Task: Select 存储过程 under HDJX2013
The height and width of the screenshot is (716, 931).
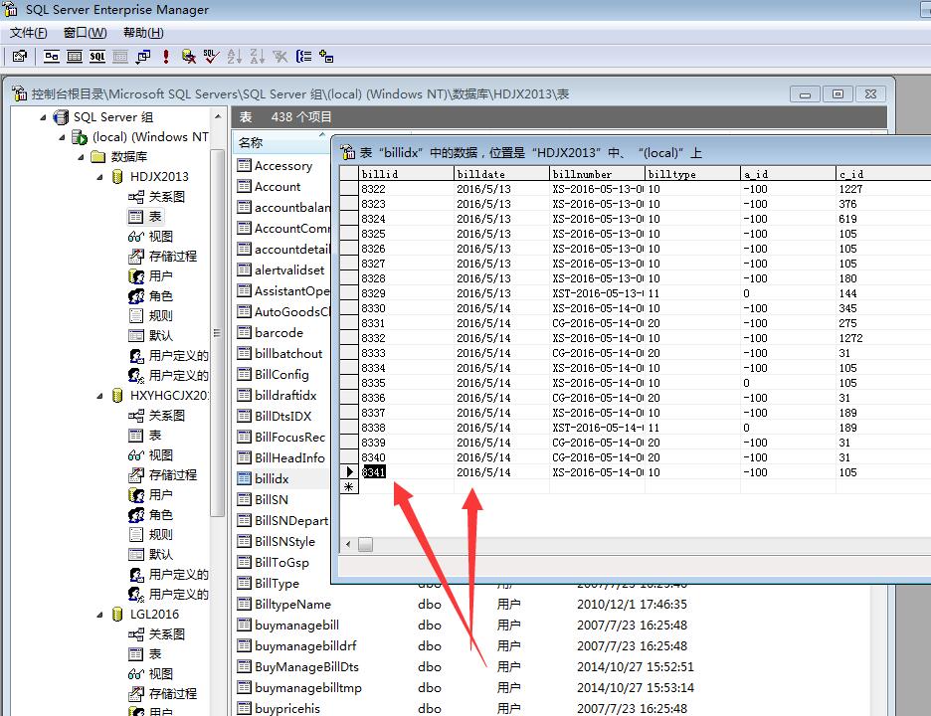Action: (171, 256)
